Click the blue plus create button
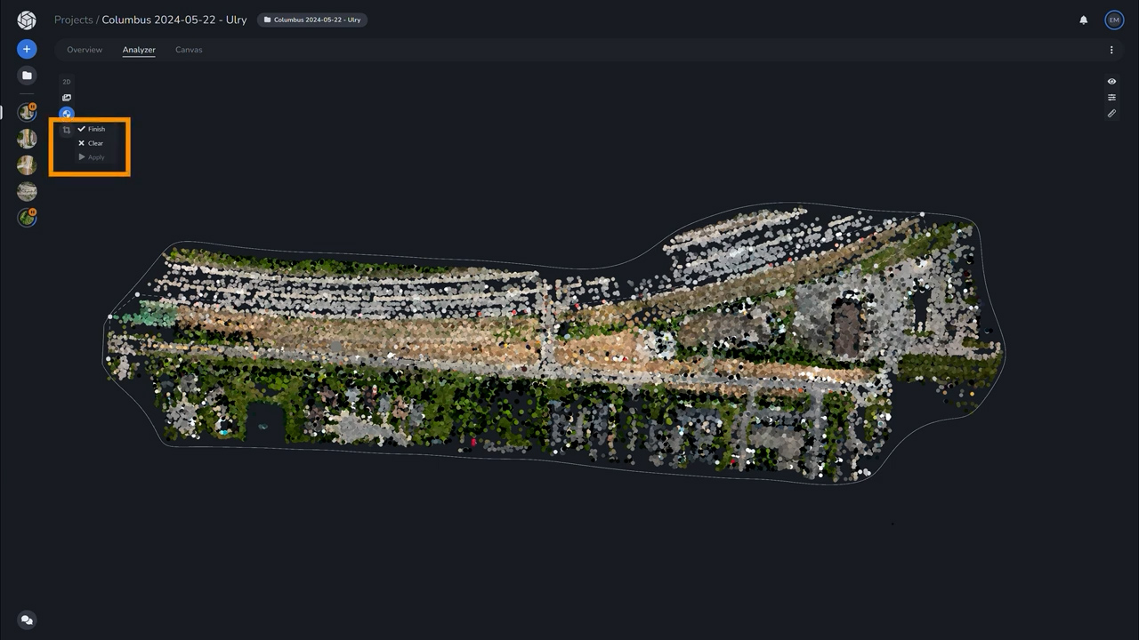Screen dimensions: 1139x640 click(x=27, y=49)
